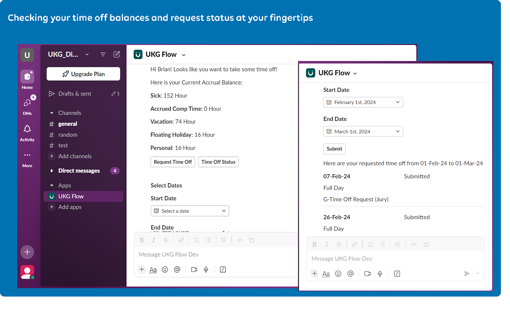Open emoji picker in left composer
Image resolution: width=510 pixels, height=319 pixels.
pyautogui.click(x=165, y=270)
